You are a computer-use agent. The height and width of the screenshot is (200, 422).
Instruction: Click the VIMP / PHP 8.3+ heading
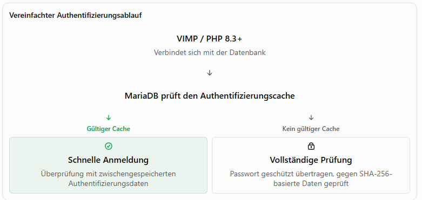210,39
